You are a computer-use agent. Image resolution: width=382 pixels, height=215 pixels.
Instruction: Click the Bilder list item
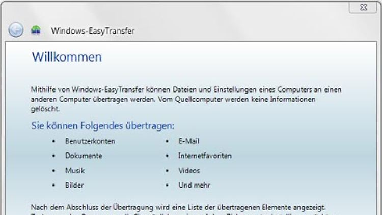click(x=74, y=185)
